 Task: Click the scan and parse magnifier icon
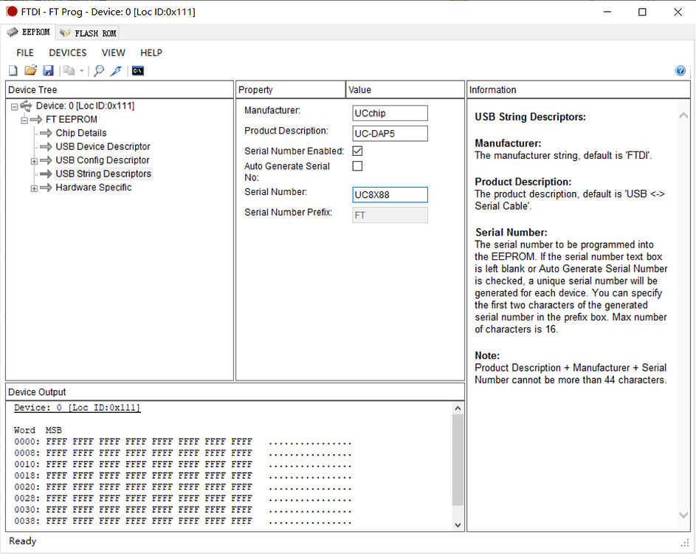(98, 71)
